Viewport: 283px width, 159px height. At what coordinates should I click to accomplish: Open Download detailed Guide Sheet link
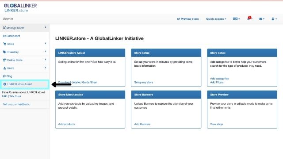78,82
